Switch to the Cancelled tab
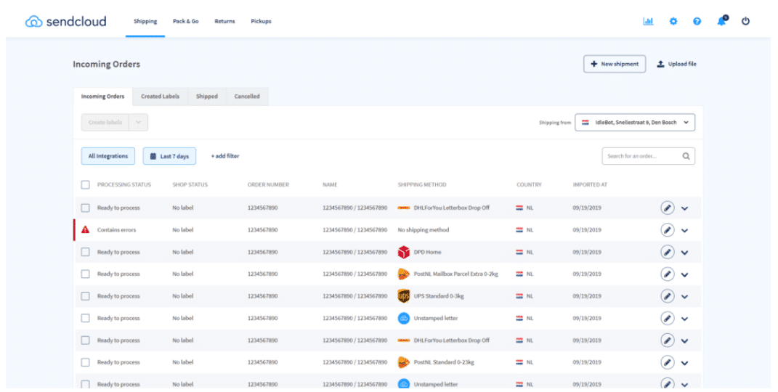 [247, 97]
